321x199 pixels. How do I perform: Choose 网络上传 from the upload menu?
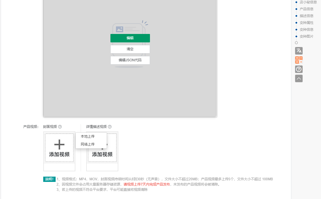(x=88, y=144)
